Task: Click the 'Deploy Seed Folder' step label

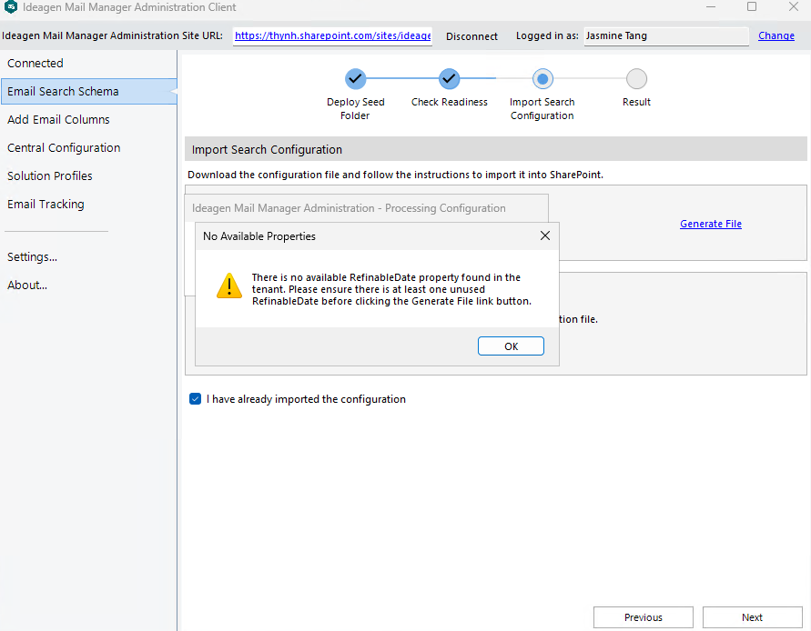Action: pyautogui.click(x=355, y=108)
